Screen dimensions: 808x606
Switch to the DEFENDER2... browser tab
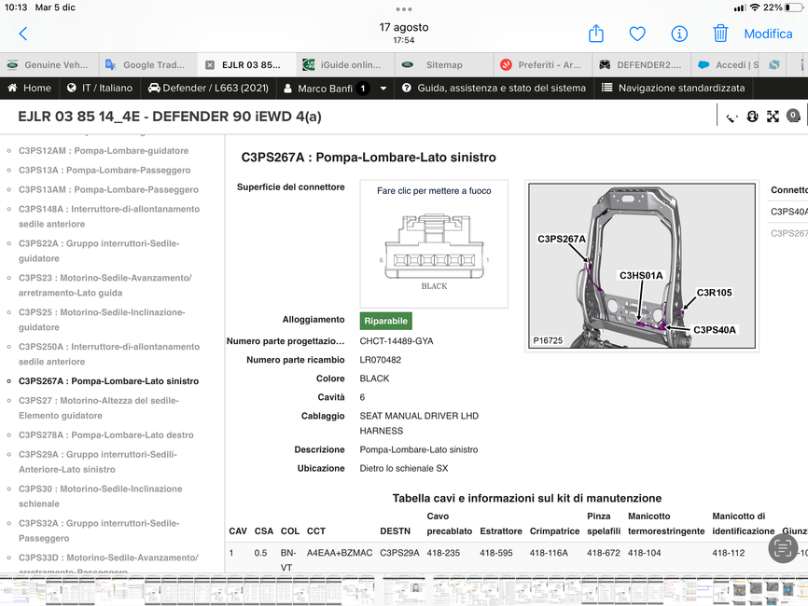click(642, 65)
